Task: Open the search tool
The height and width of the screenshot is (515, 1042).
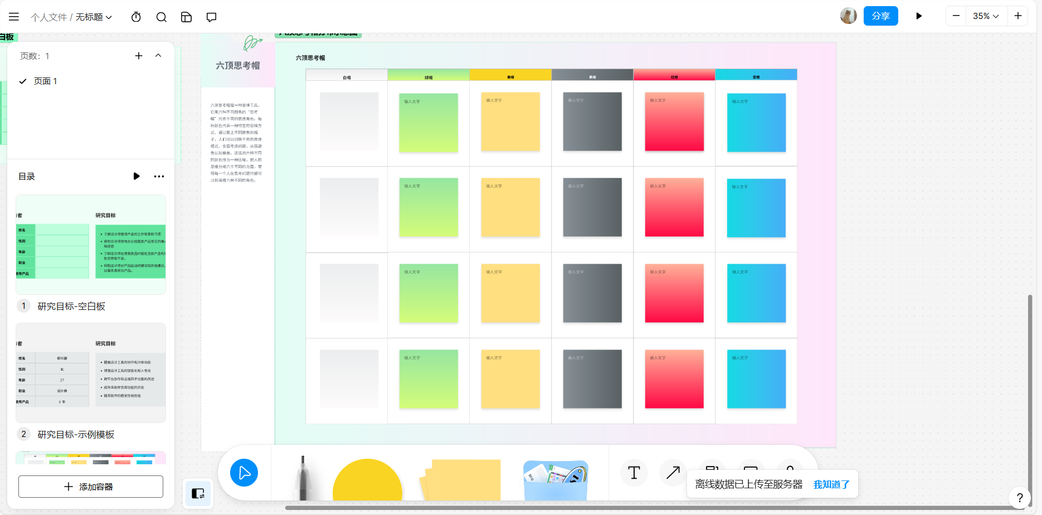Action: [x=162, y=17]
